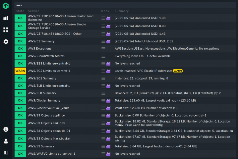Open AWS/S3 Objects demo-de-01 service link
The width and height of the screenshot is (238, 159).
point(49,131)
